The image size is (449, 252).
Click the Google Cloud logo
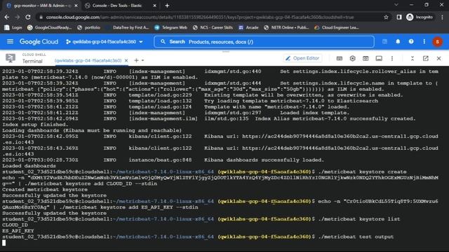coord(39,42)
